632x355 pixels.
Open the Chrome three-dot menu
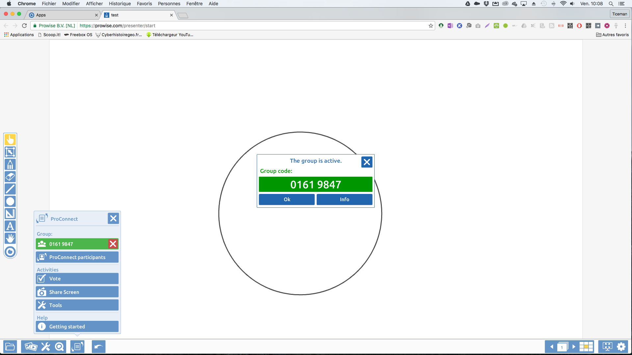click(625, 26)
